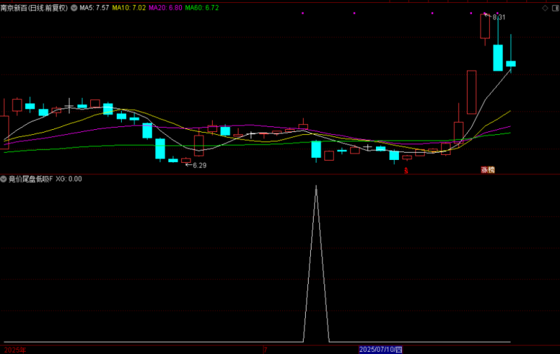Click the 8.31 high price annotation
Screen dimensions: 560x354
[x=498, y=17]
